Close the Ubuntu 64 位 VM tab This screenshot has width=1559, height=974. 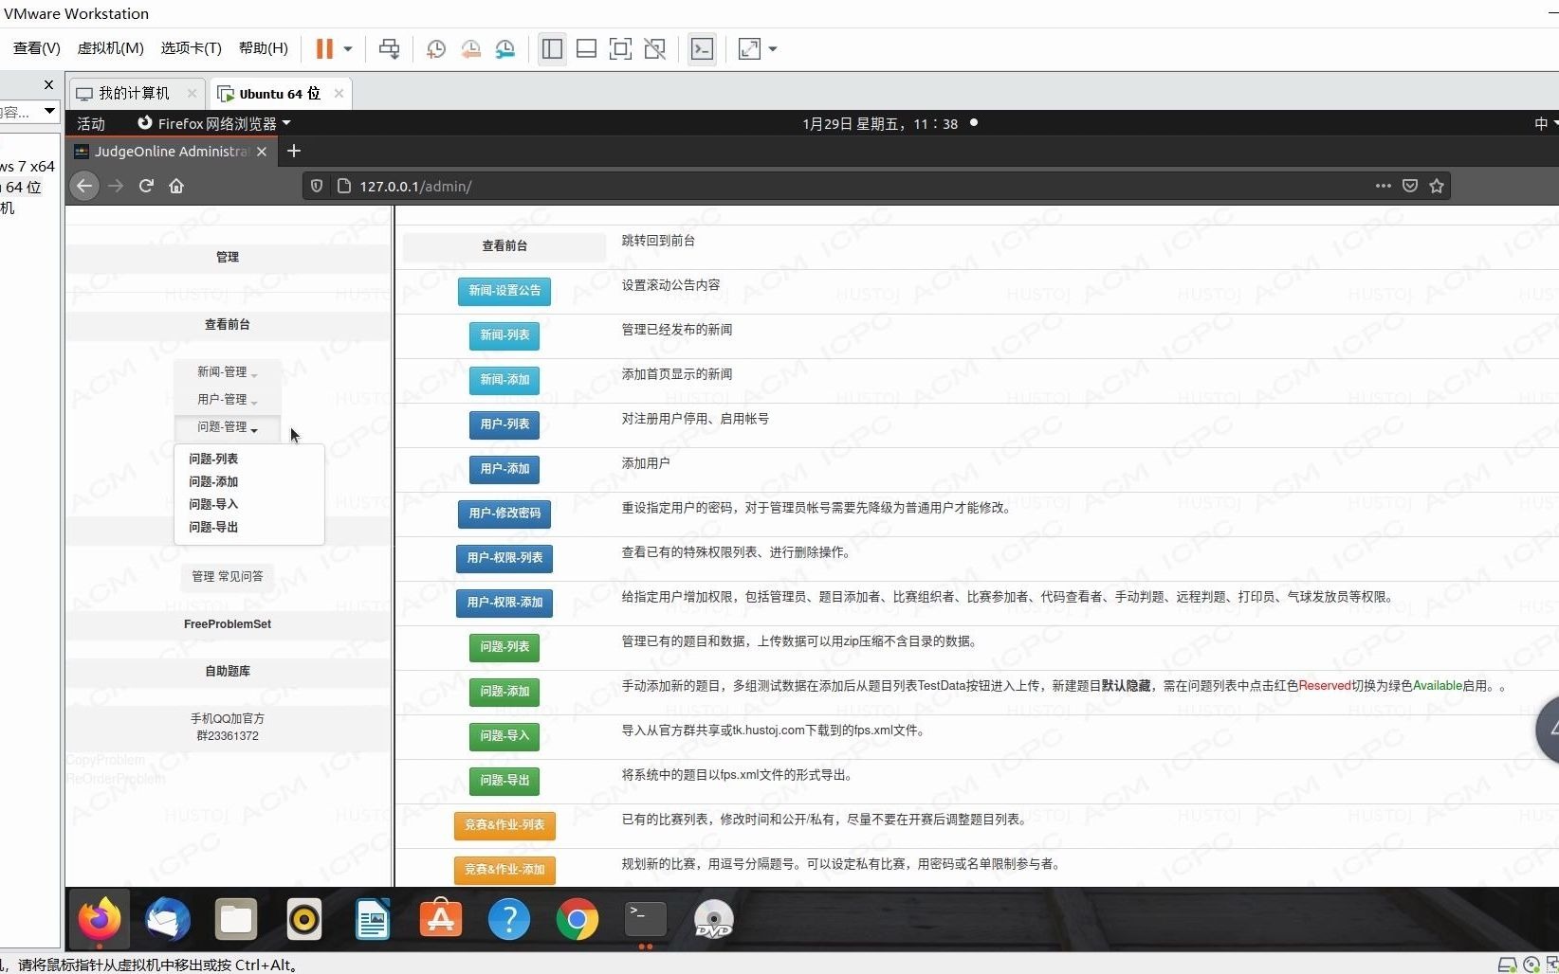339,93
